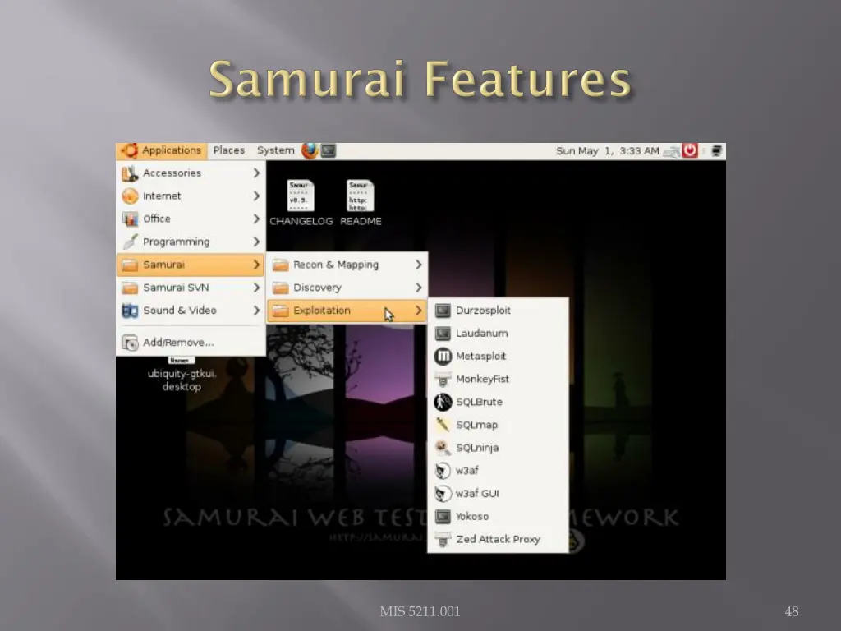The image size is (841, 631).
Task: Expand the Samurai SVN arrow
Action: pos(256,288)
